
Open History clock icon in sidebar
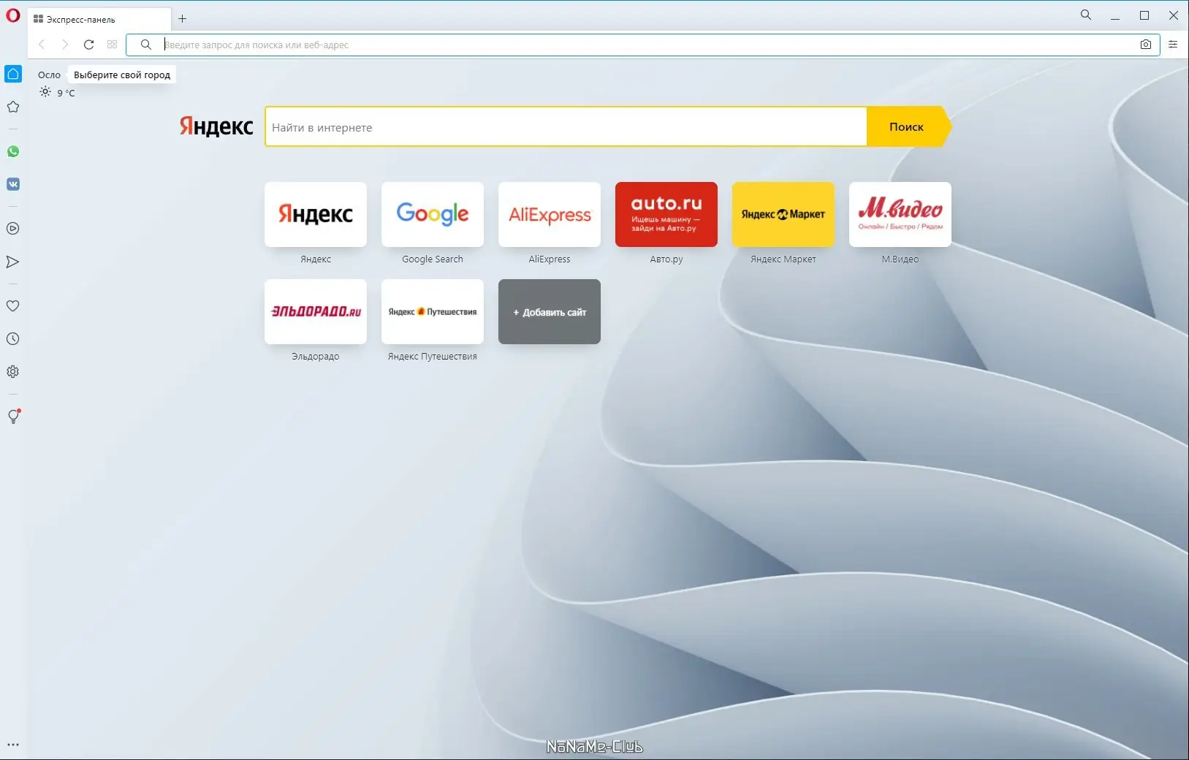pyautogui.click(x=13, y=339)
